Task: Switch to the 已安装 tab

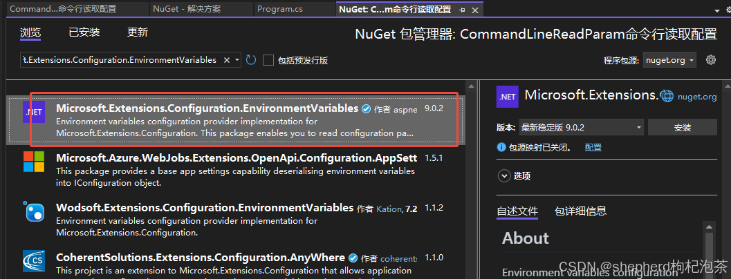Action: pos(84,32)
